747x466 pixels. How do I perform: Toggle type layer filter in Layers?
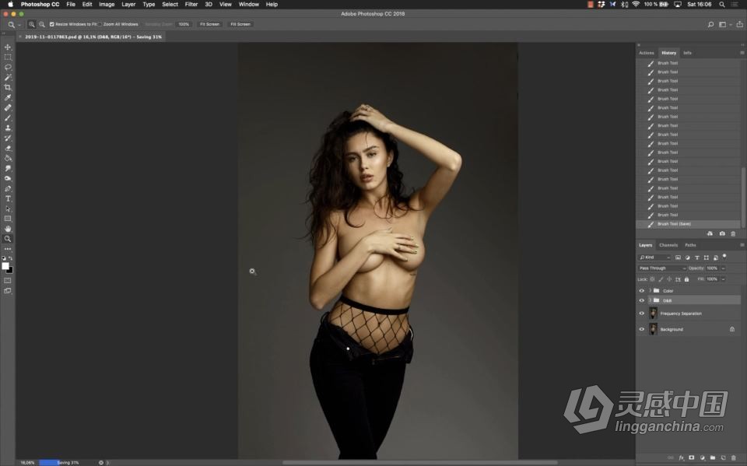tap(697, 258)
